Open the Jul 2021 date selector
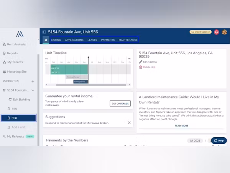Screen dimensions: 230x173 click(195, 141)
